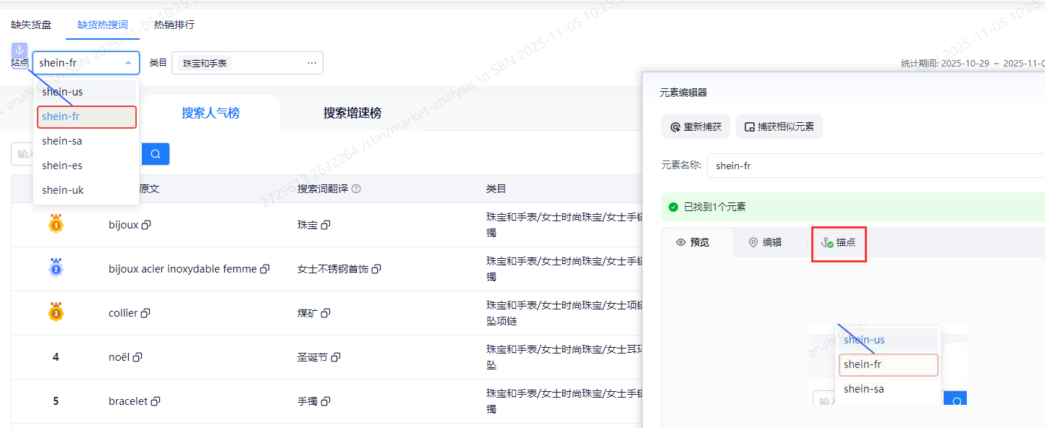Click the text bijoux in row 1
The image size is (1045, 428).
click(x=123, y=225)
